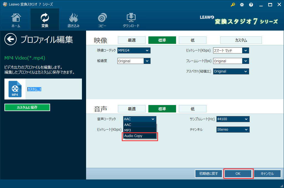
Task: Go back using the back arrow
Action: (x=10, y=39)
